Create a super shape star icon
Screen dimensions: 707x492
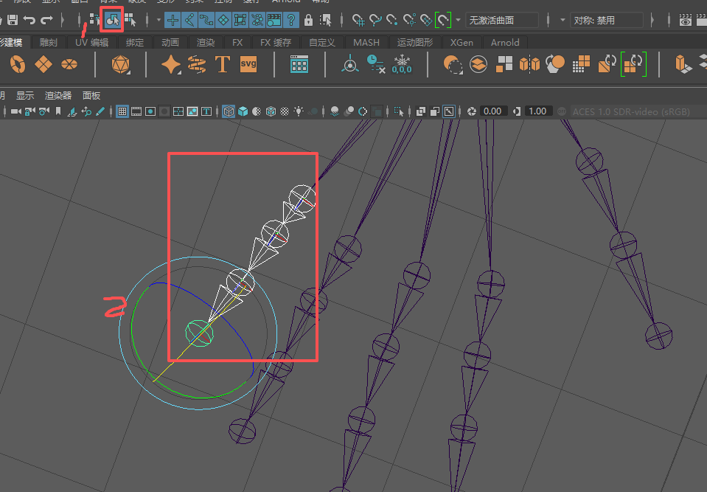pos(171,64)
